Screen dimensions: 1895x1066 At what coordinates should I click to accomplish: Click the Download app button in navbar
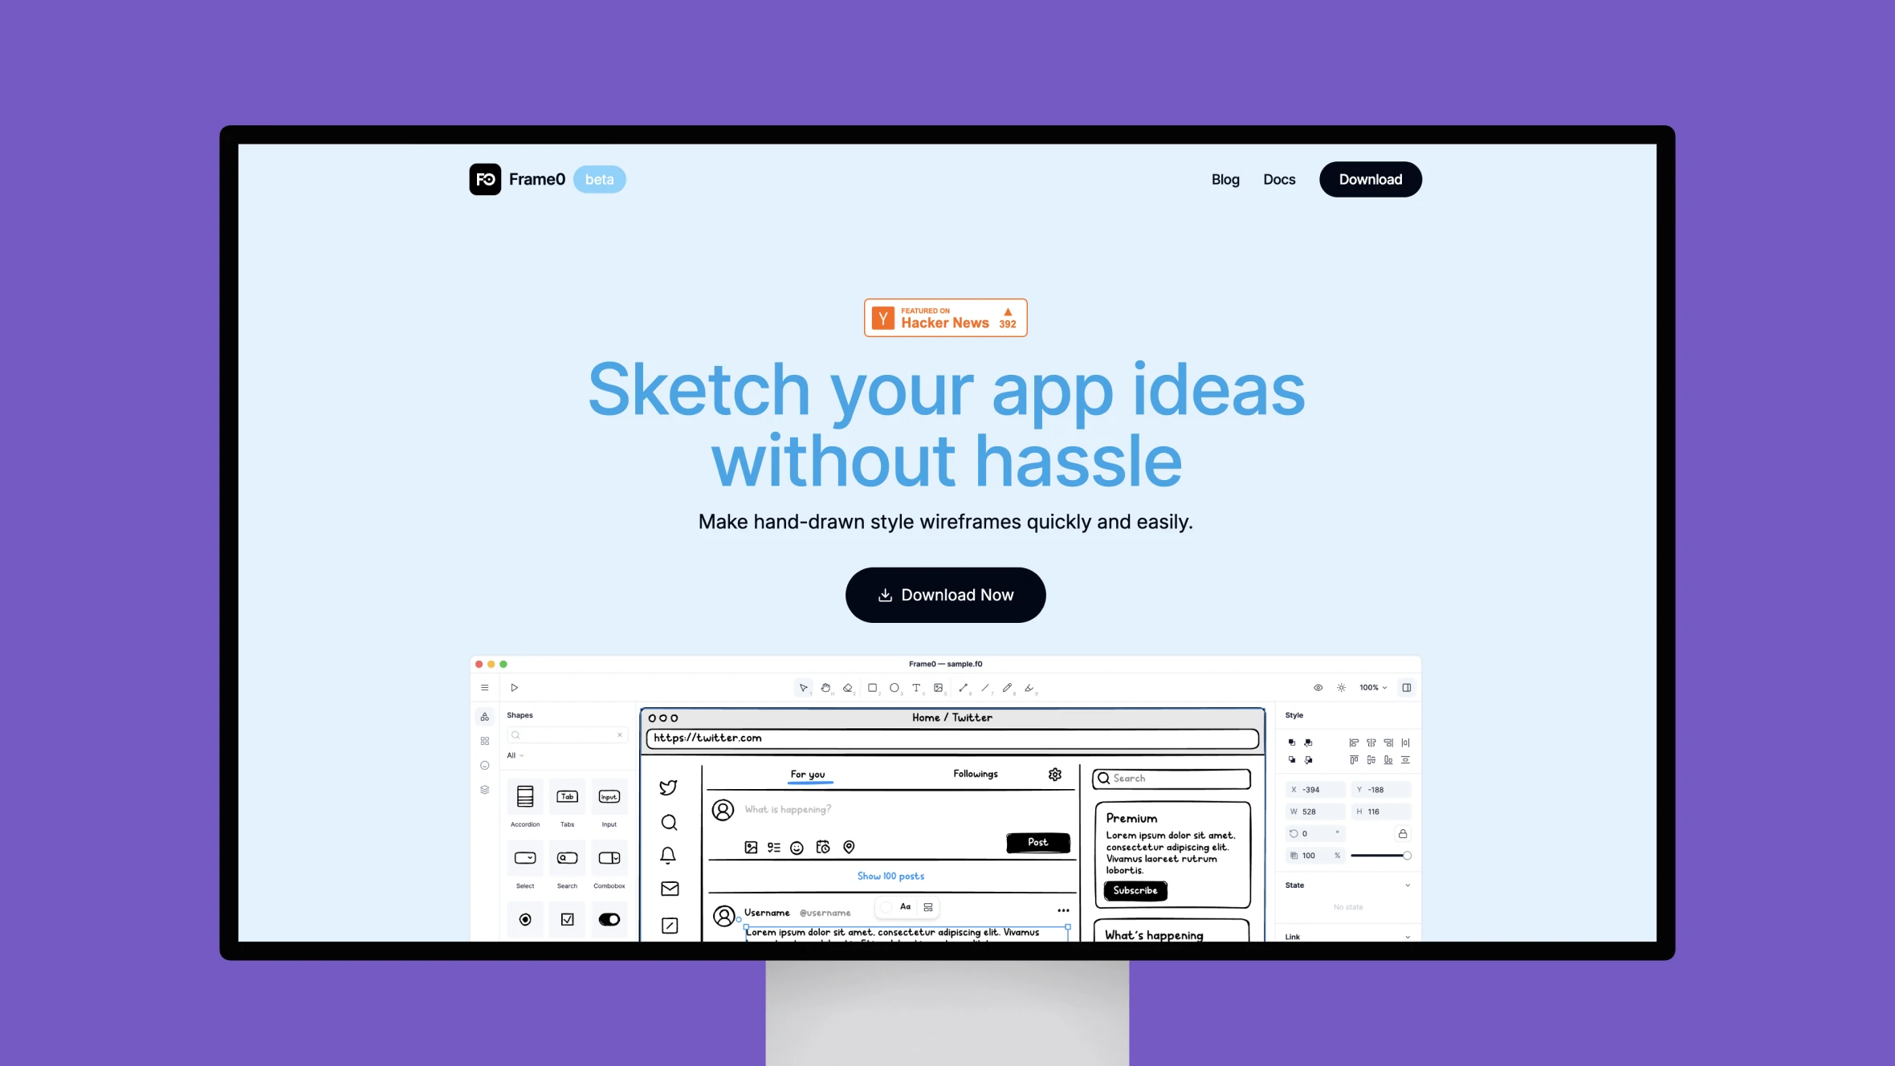coord(1371,178)
